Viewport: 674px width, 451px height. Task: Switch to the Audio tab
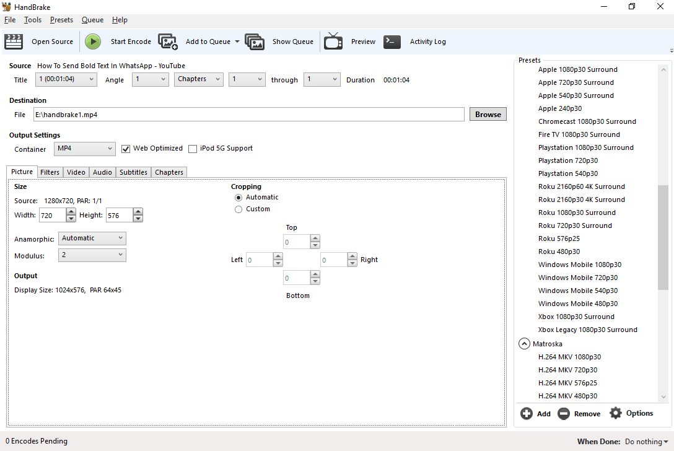tap(102, 172)
